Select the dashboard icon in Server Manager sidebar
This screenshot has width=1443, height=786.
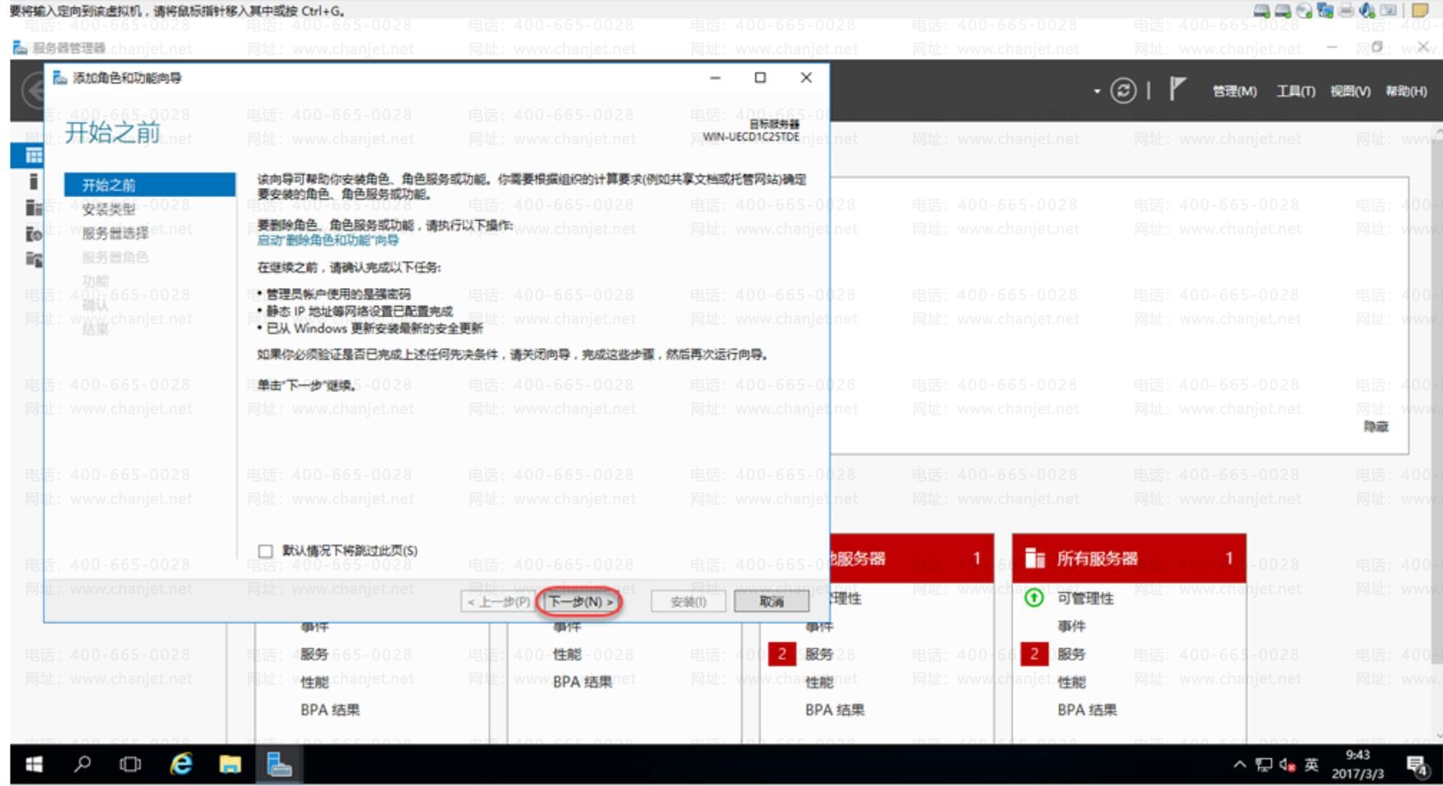pos(34,155)
